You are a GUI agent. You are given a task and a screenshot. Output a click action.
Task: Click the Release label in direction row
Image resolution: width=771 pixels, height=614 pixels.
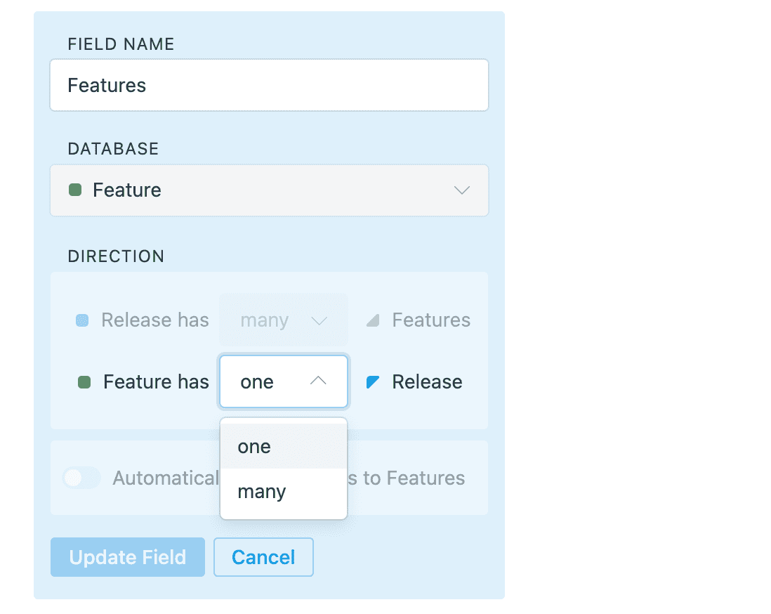point(427,382)
